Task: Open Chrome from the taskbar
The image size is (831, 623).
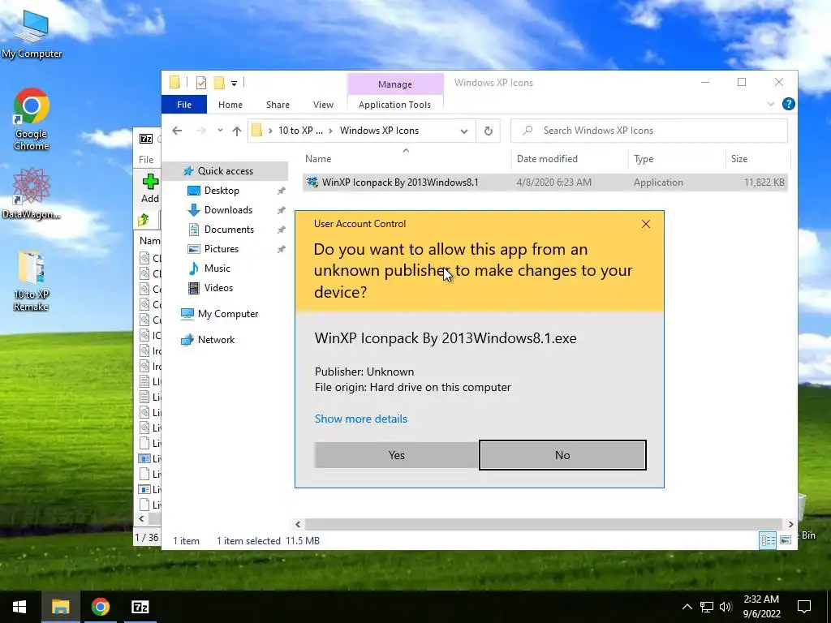Action: pos(100,607)
